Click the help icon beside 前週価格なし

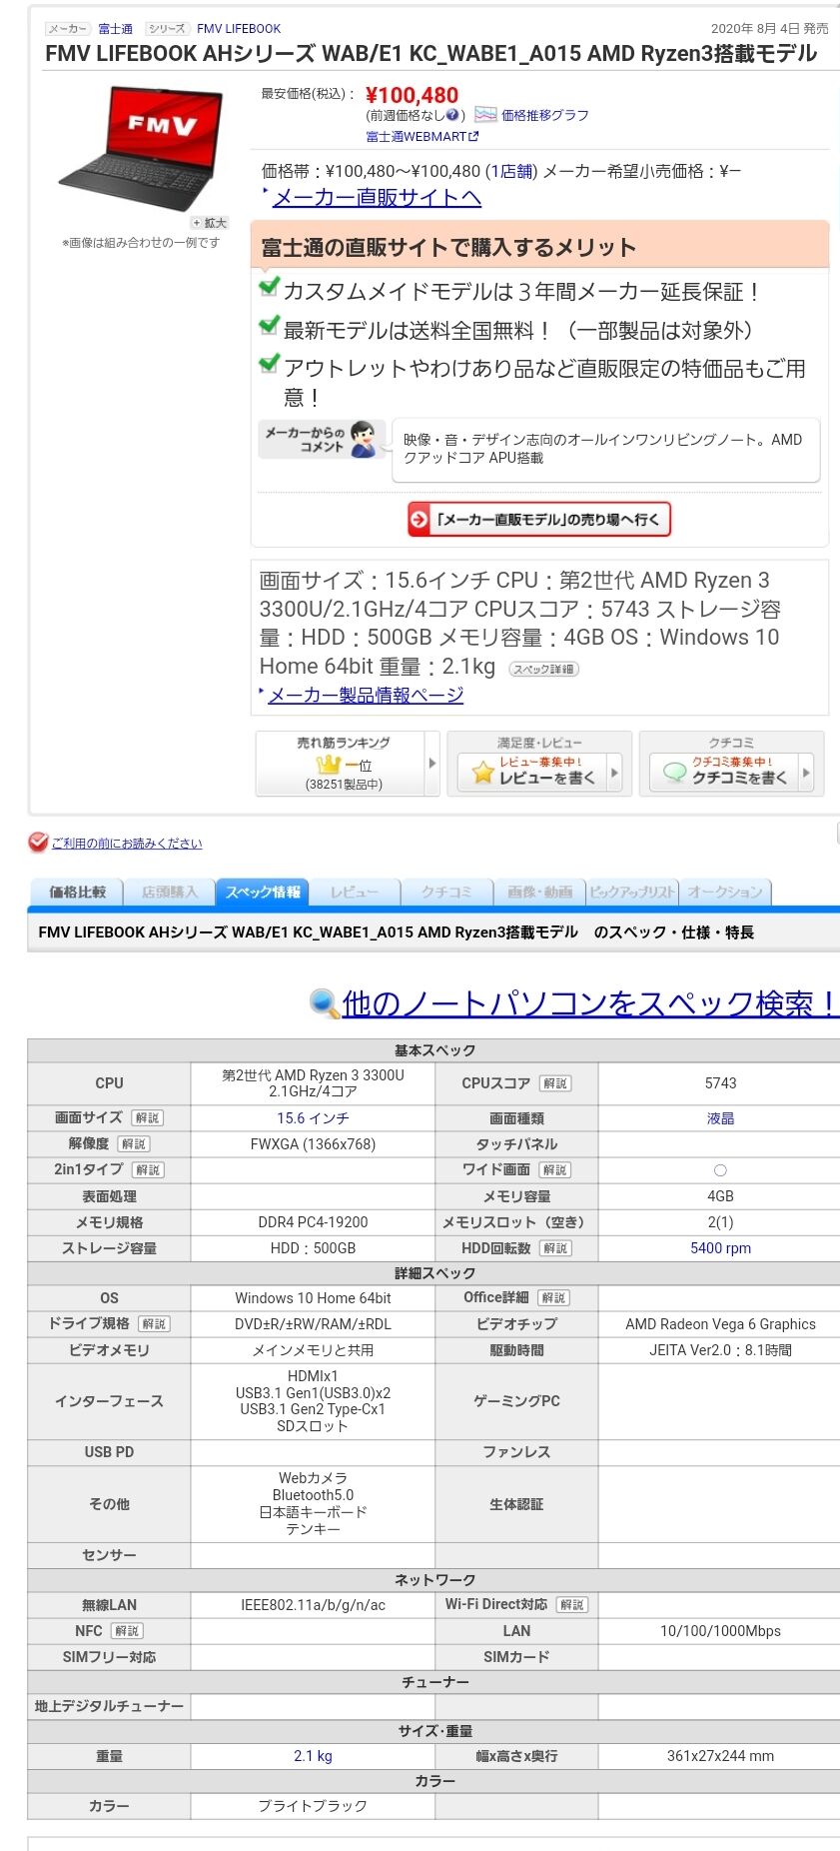click(452, 115)
